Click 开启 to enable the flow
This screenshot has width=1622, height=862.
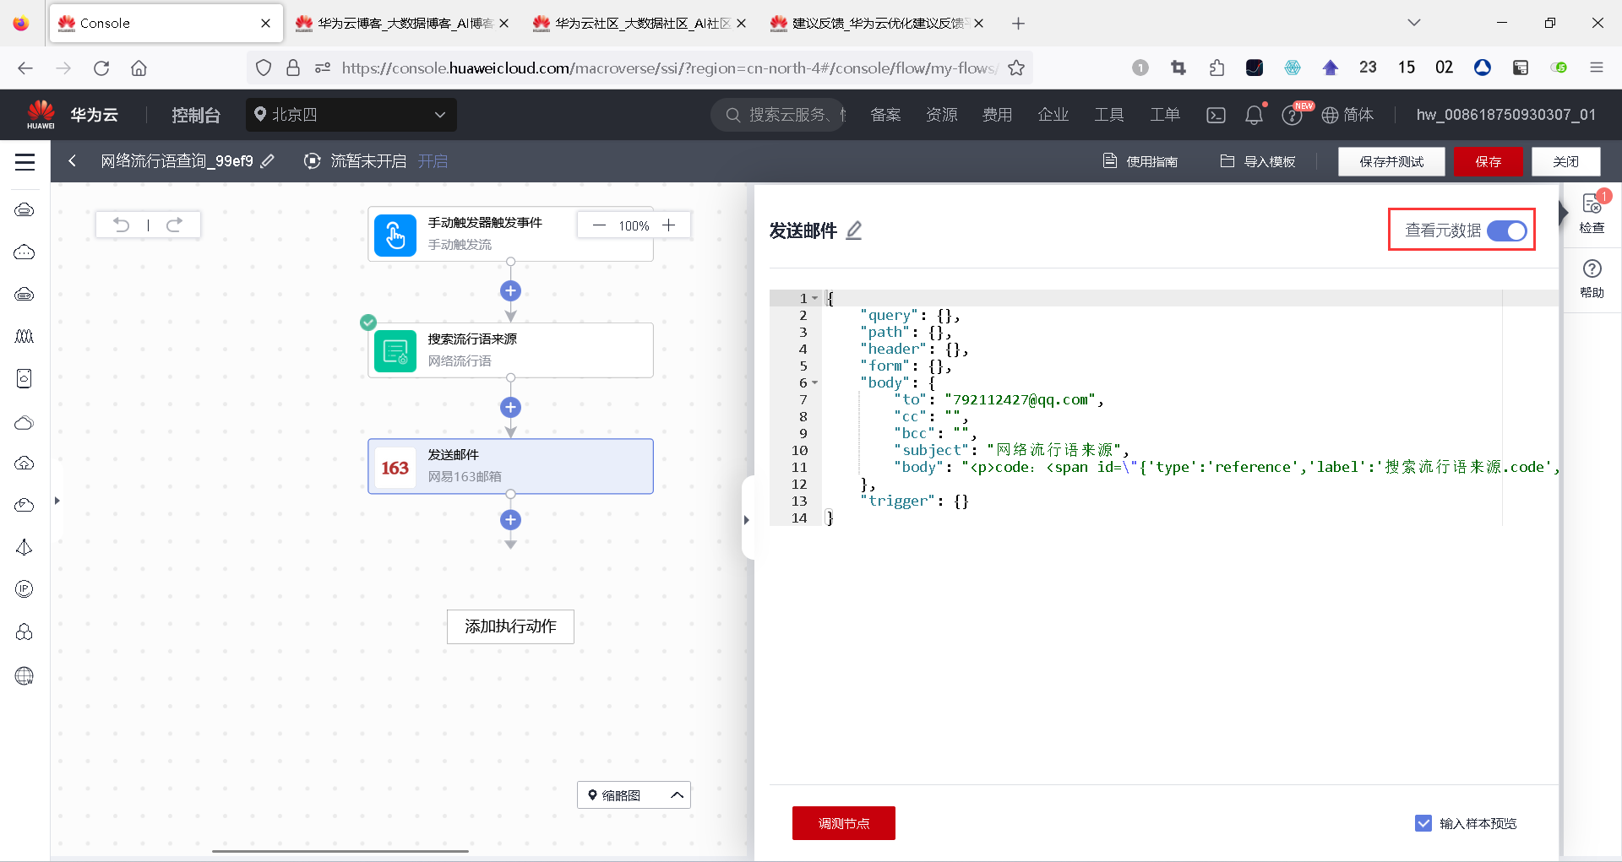pos(433,161)
